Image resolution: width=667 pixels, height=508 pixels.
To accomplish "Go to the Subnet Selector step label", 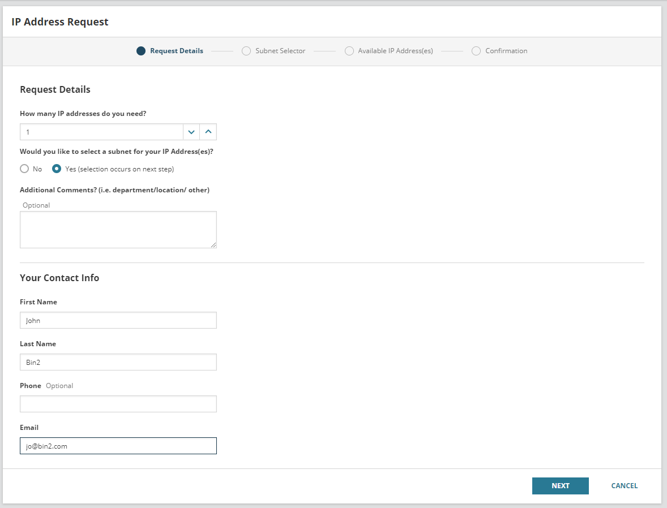I will 280,51.
